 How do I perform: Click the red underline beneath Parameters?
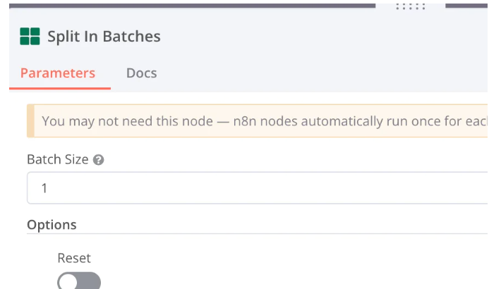60,88
